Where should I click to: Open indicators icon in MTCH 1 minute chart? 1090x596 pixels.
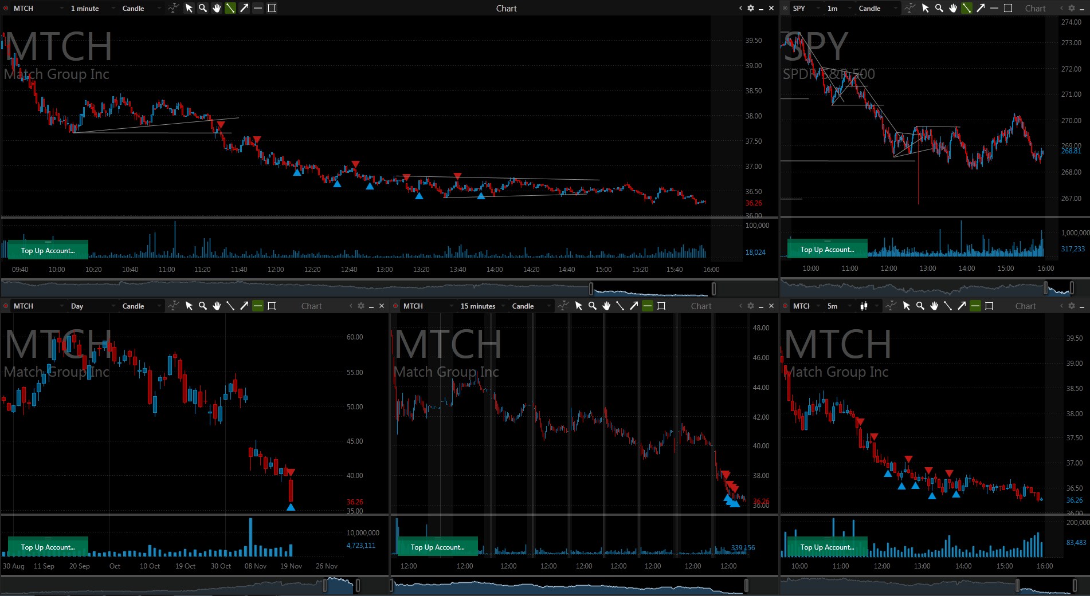pyautogui.click(x=173, y=8)
